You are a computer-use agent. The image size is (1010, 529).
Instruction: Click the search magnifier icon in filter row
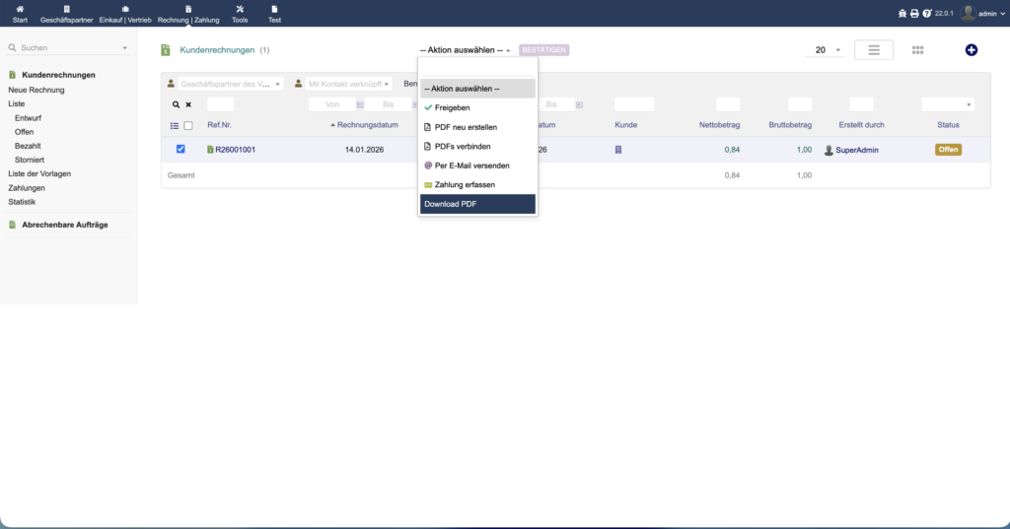[x=177, y=104]
